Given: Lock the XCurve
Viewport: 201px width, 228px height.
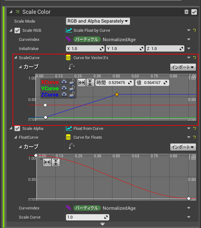Looking at the screenshot, I should 72,82.
